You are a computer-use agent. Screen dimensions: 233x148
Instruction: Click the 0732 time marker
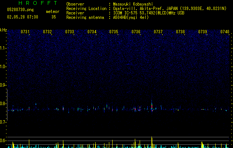[x=47, y=32]
